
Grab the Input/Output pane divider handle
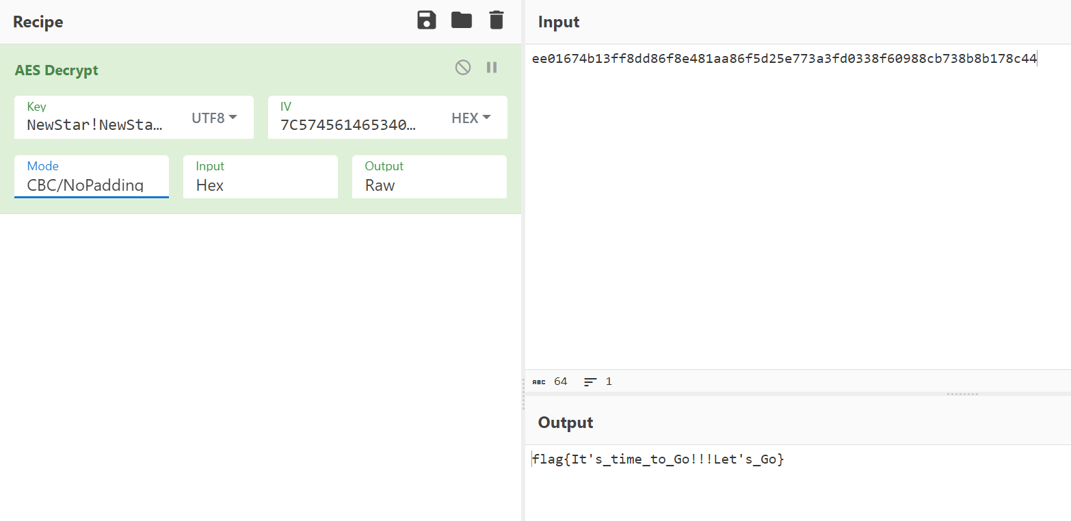point(962,395)
